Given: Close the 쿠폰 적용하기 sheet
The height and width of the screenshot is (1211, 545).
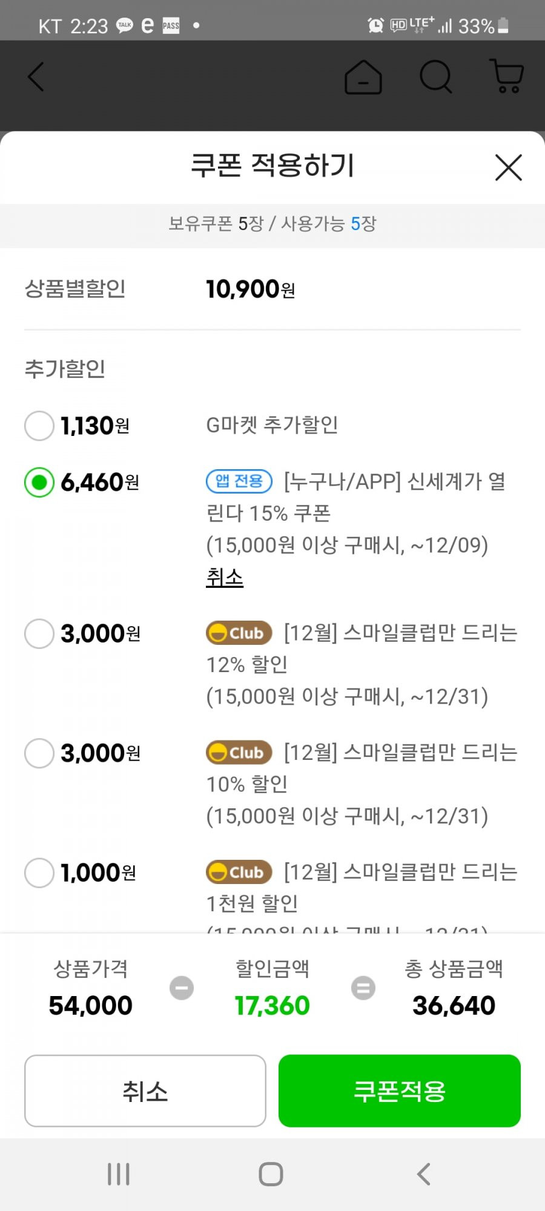Looking at the screenshot, I should tap(509, 168).
